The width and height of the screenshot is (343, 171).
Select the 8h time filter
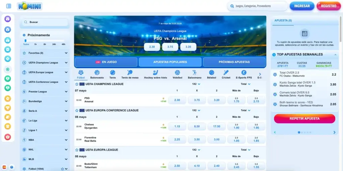(x=45, y=44)
